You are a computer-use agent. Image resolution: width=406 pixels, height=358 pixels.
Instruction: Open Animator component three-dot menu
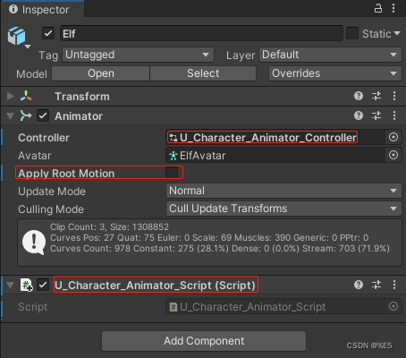[394, 115]
